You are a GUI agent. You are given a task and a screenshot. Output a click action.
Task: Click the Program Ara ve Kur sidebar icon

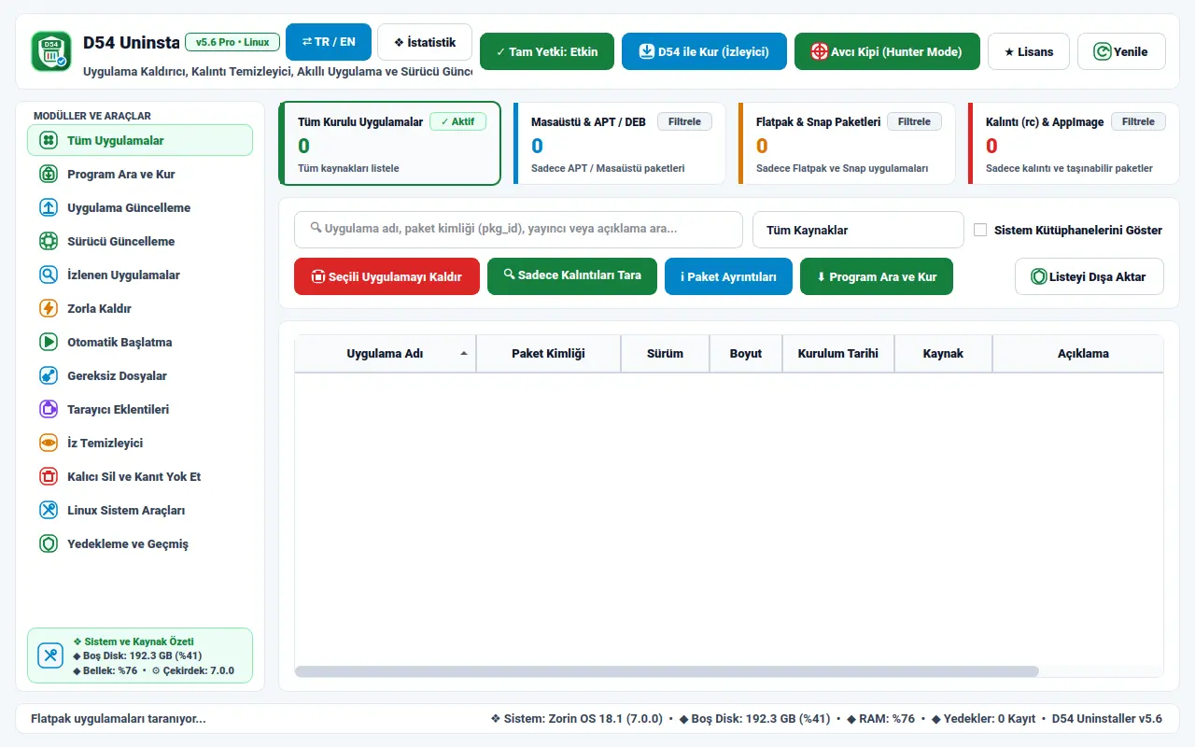click(x=49, y=174)
